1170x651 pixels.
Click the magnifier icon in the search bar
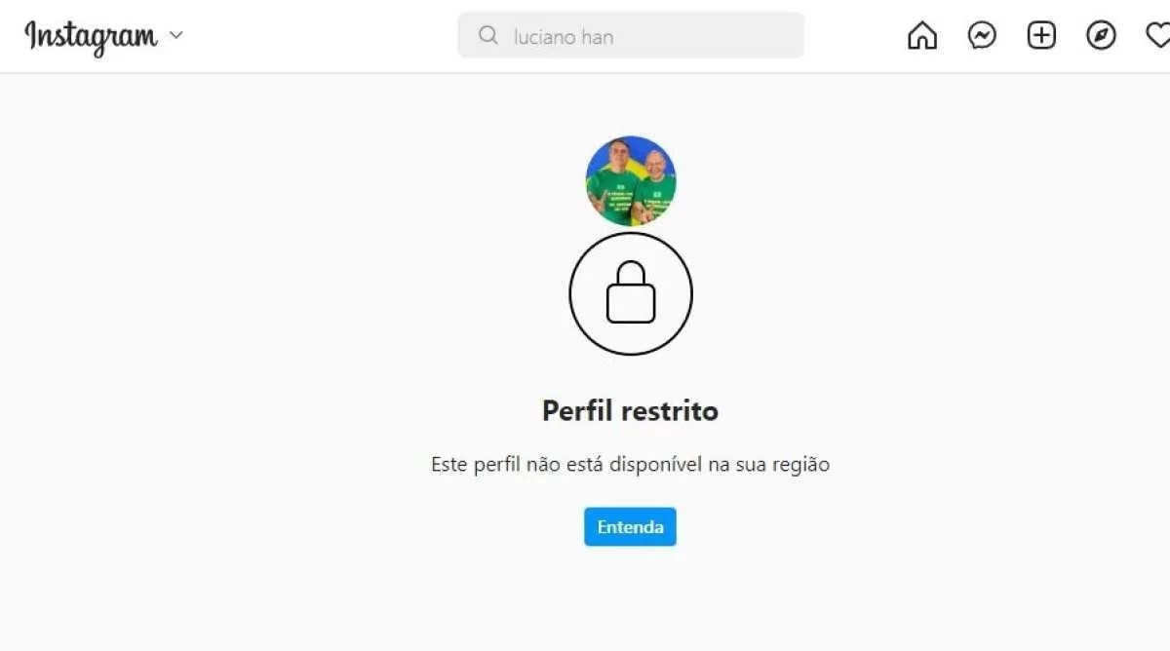[488, 36]
